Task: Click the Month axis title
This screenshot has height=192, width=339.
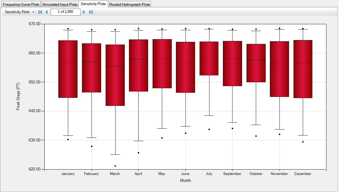Action: [x=185, y=181]
